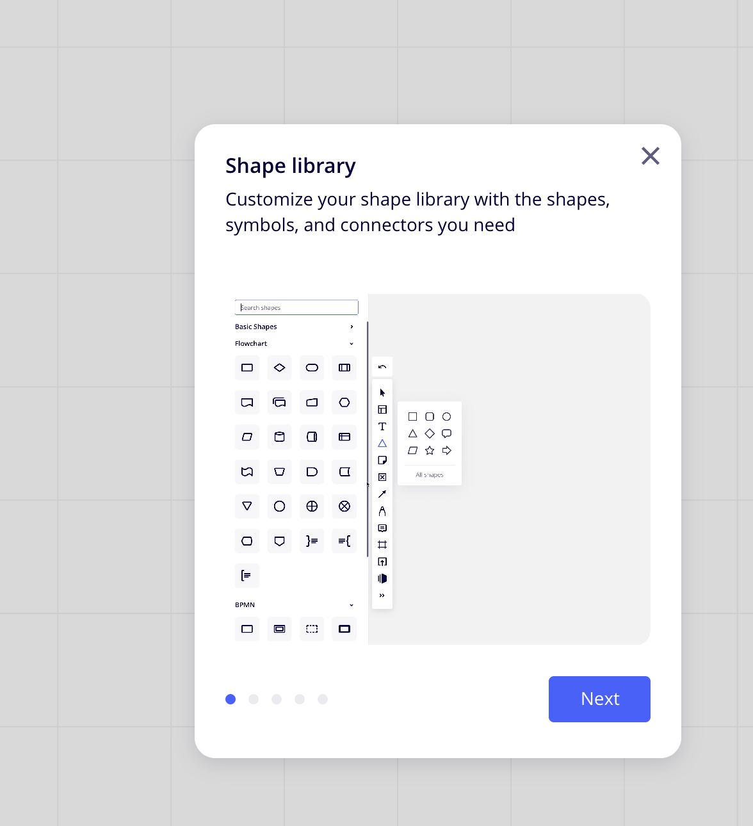
Task: Expand the Basic Shapes section
Action: [352, 327]
